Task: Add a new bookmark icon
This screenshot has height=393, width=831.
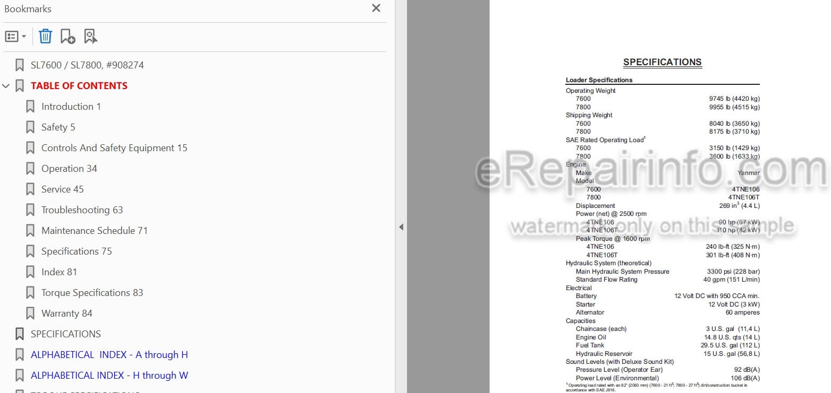Action: coord(67,37)
